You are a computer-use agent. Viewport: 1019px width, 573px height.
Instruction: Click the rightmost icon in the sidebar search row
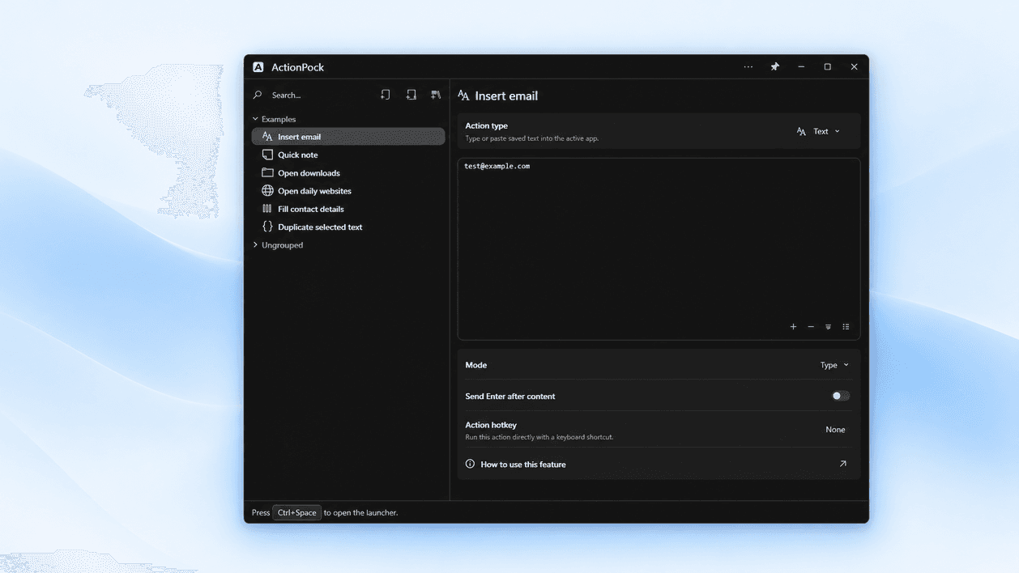(x=436, y=95)
